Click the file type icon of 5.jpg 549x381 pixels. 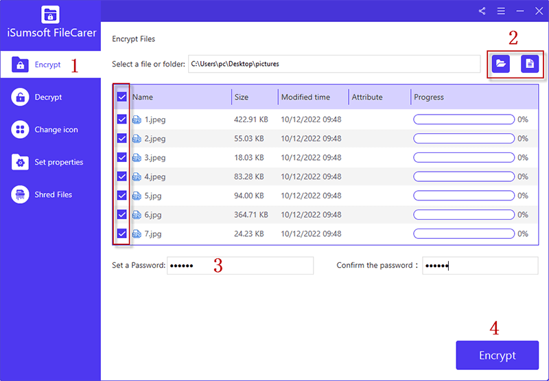(137, 196)
